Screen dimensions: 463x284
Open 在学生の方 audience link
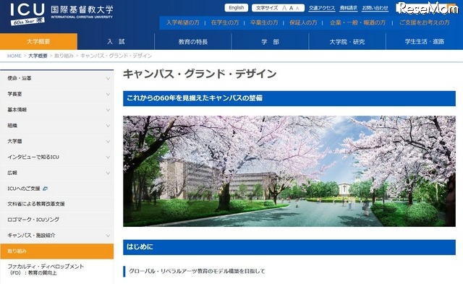pos(225,22)
